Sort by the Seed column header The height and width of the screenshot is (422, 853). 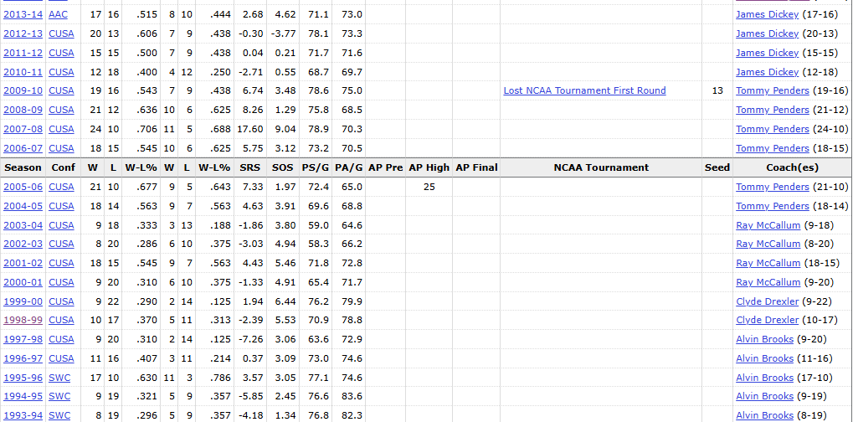(x=717, y=167)
